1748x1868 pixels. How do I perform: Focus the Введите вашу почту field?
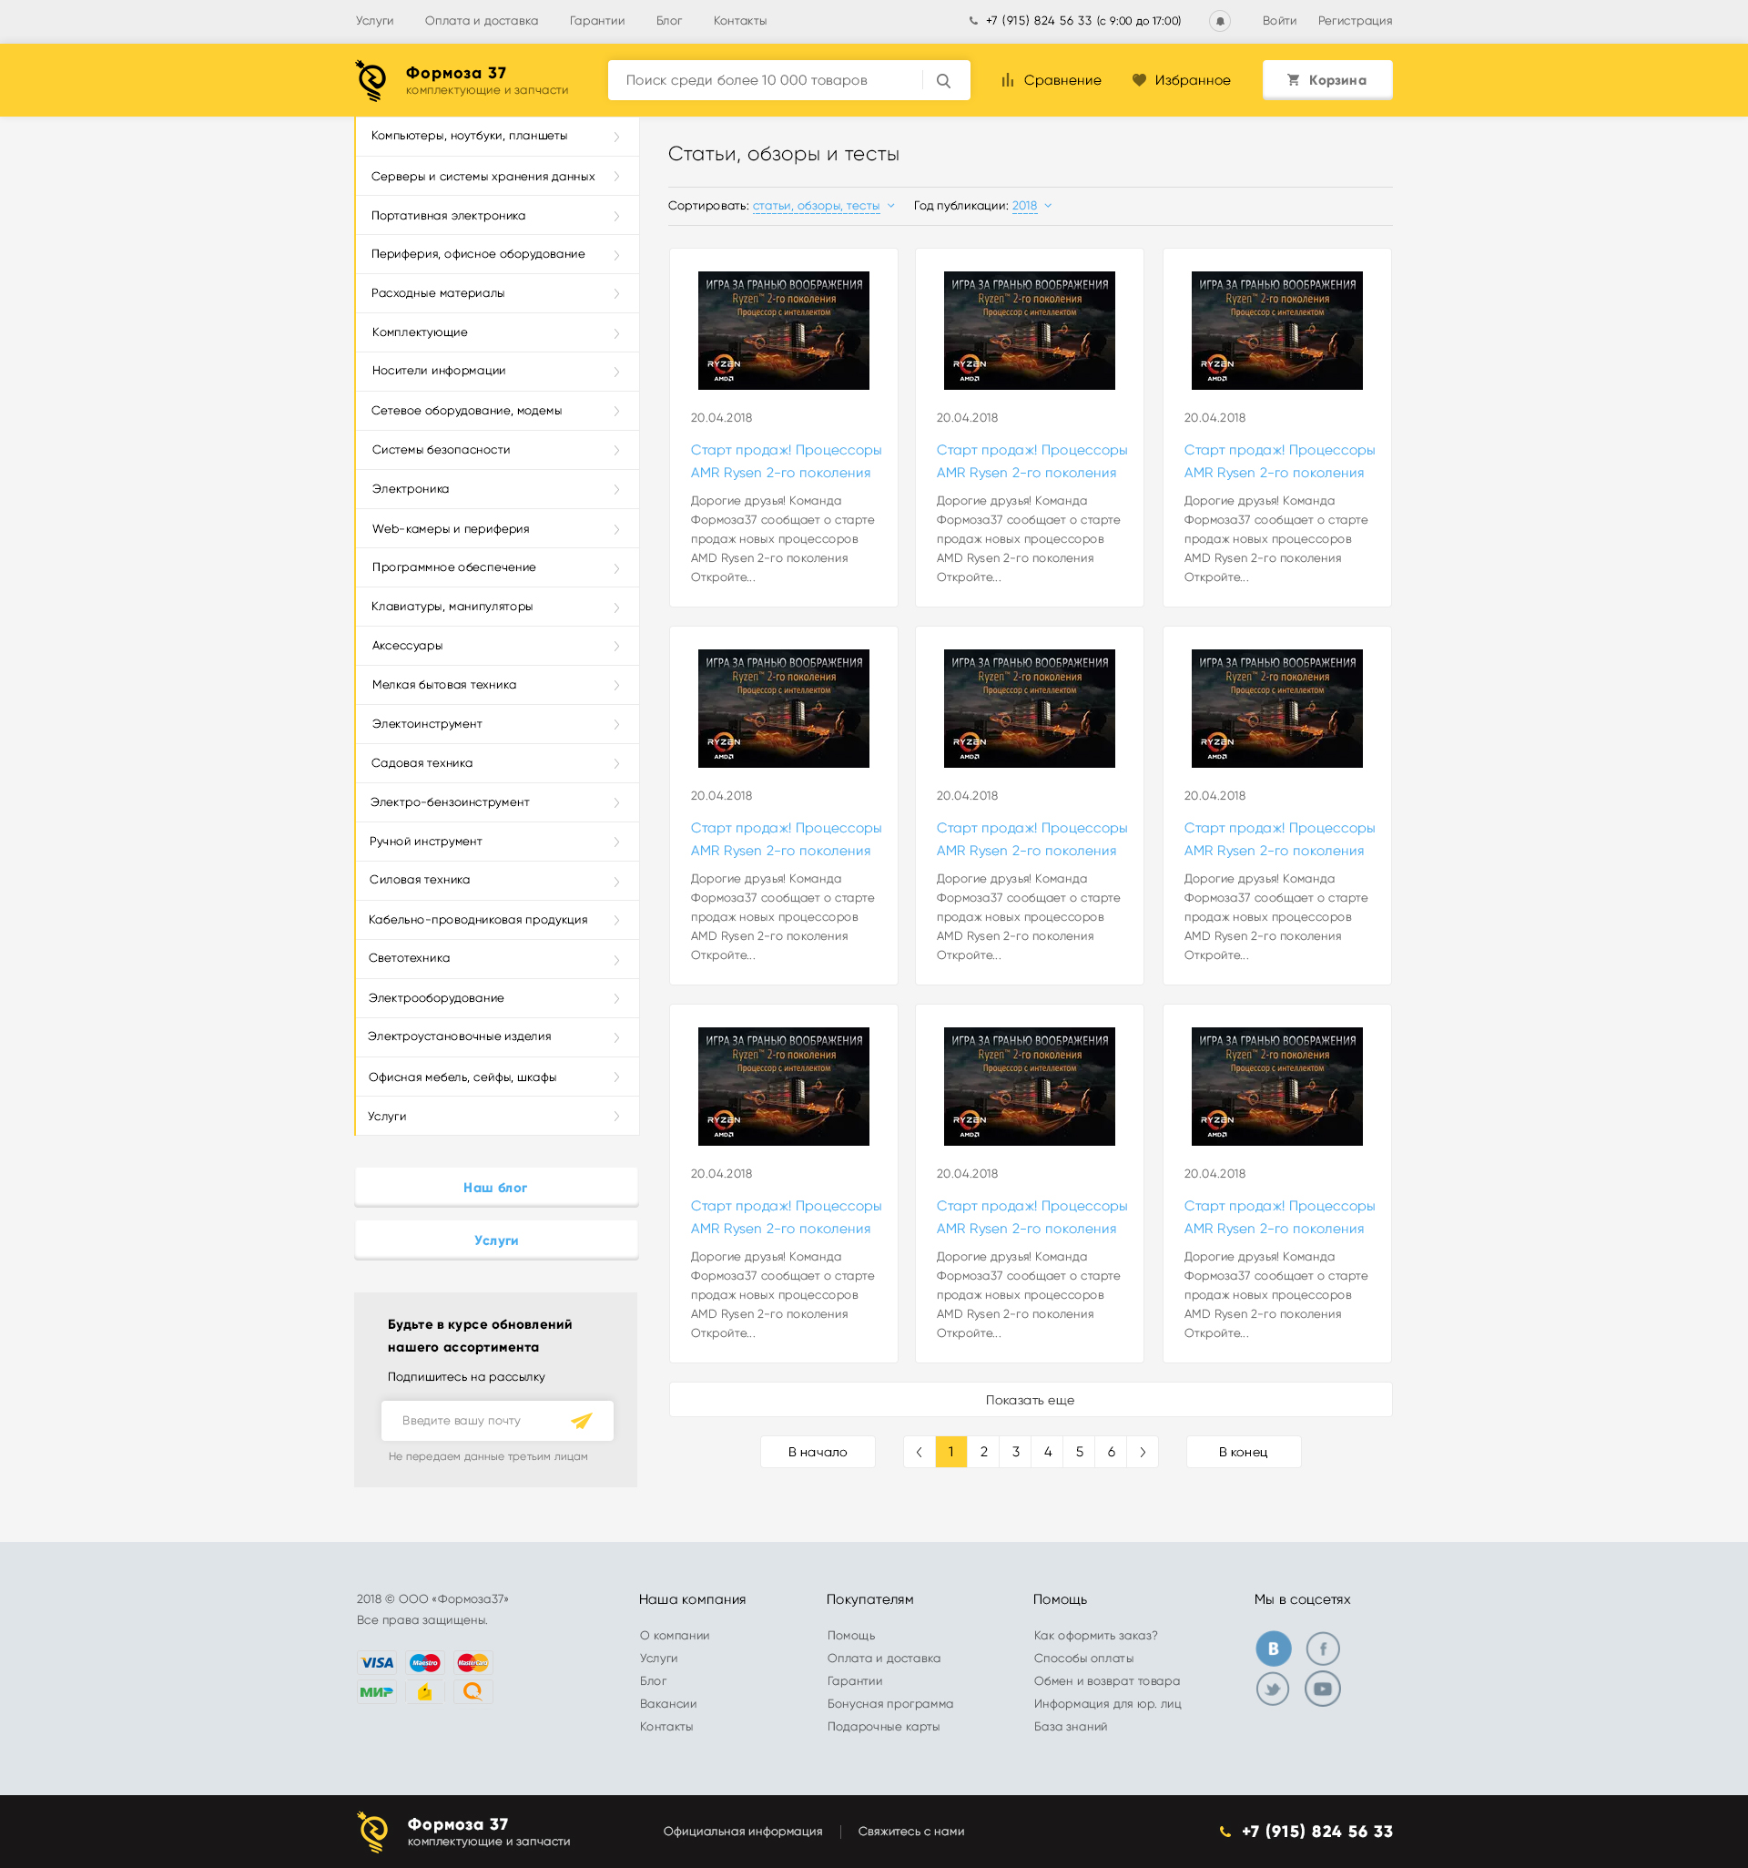(x=475, y=1420)
